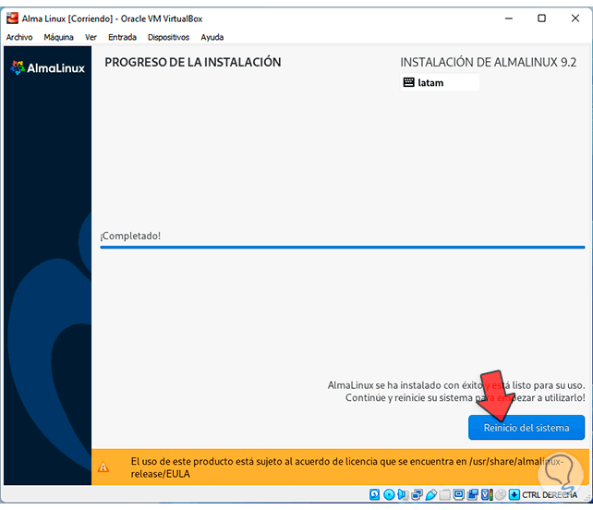Click the ¡Completado! status text
Viewport: 593px width, 510px height.
pos(130,236)
